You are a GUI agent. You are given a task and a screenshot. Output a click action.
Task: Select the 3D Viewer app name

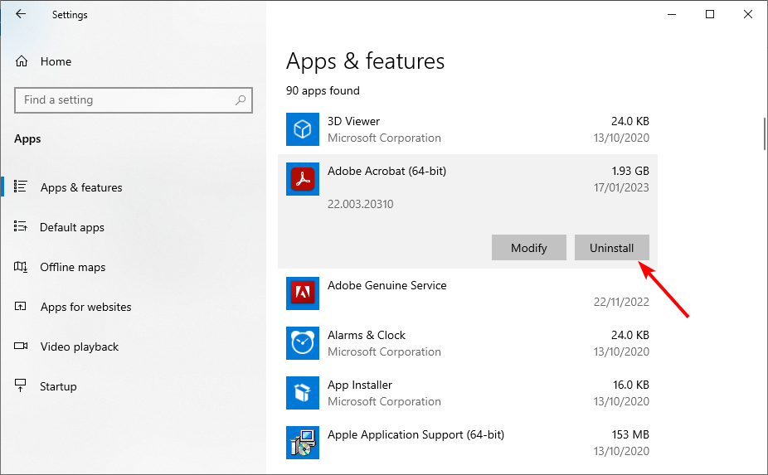click(353, 121)
